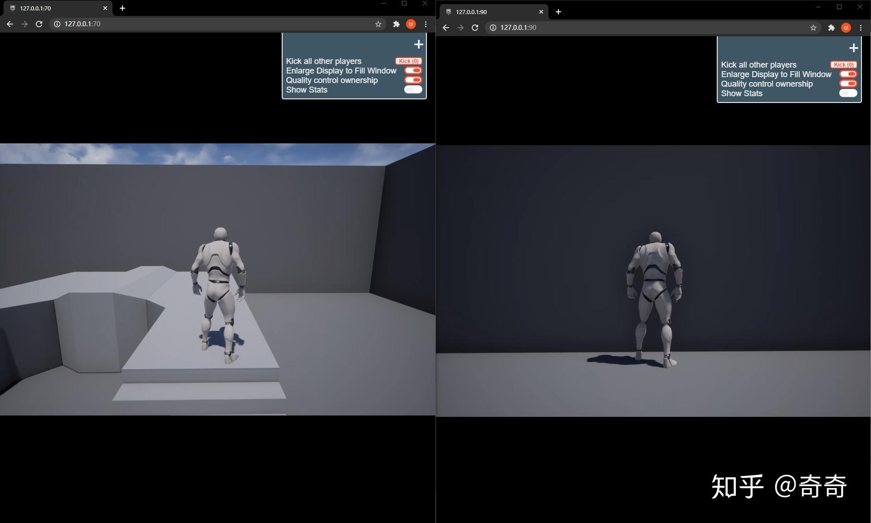
Task: Bookmark the 127.0.0.1:70 page with star
Action: [x=378, y=24]
